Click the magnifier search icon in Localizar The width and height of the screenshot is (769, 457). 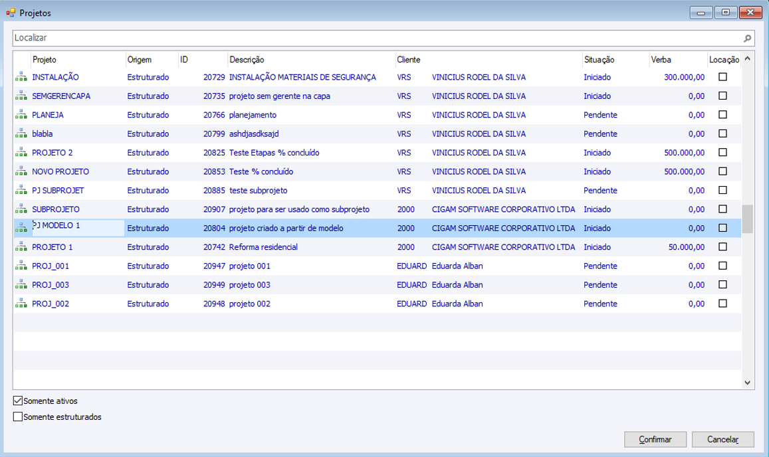point(747,39)
